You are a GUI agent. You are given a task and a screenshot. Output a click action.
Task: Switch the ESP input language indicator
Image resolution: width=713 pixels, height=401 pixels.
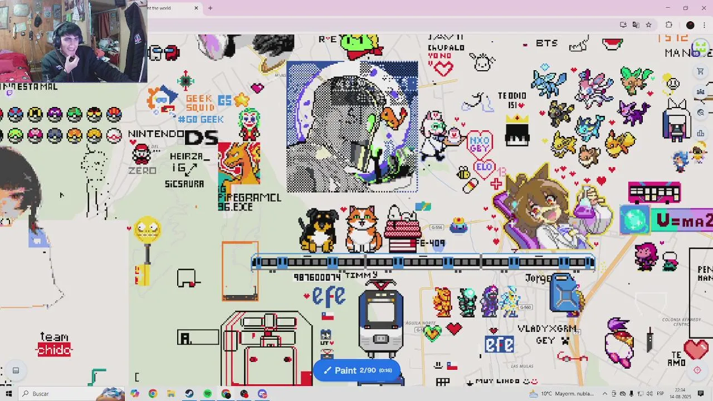660,394
